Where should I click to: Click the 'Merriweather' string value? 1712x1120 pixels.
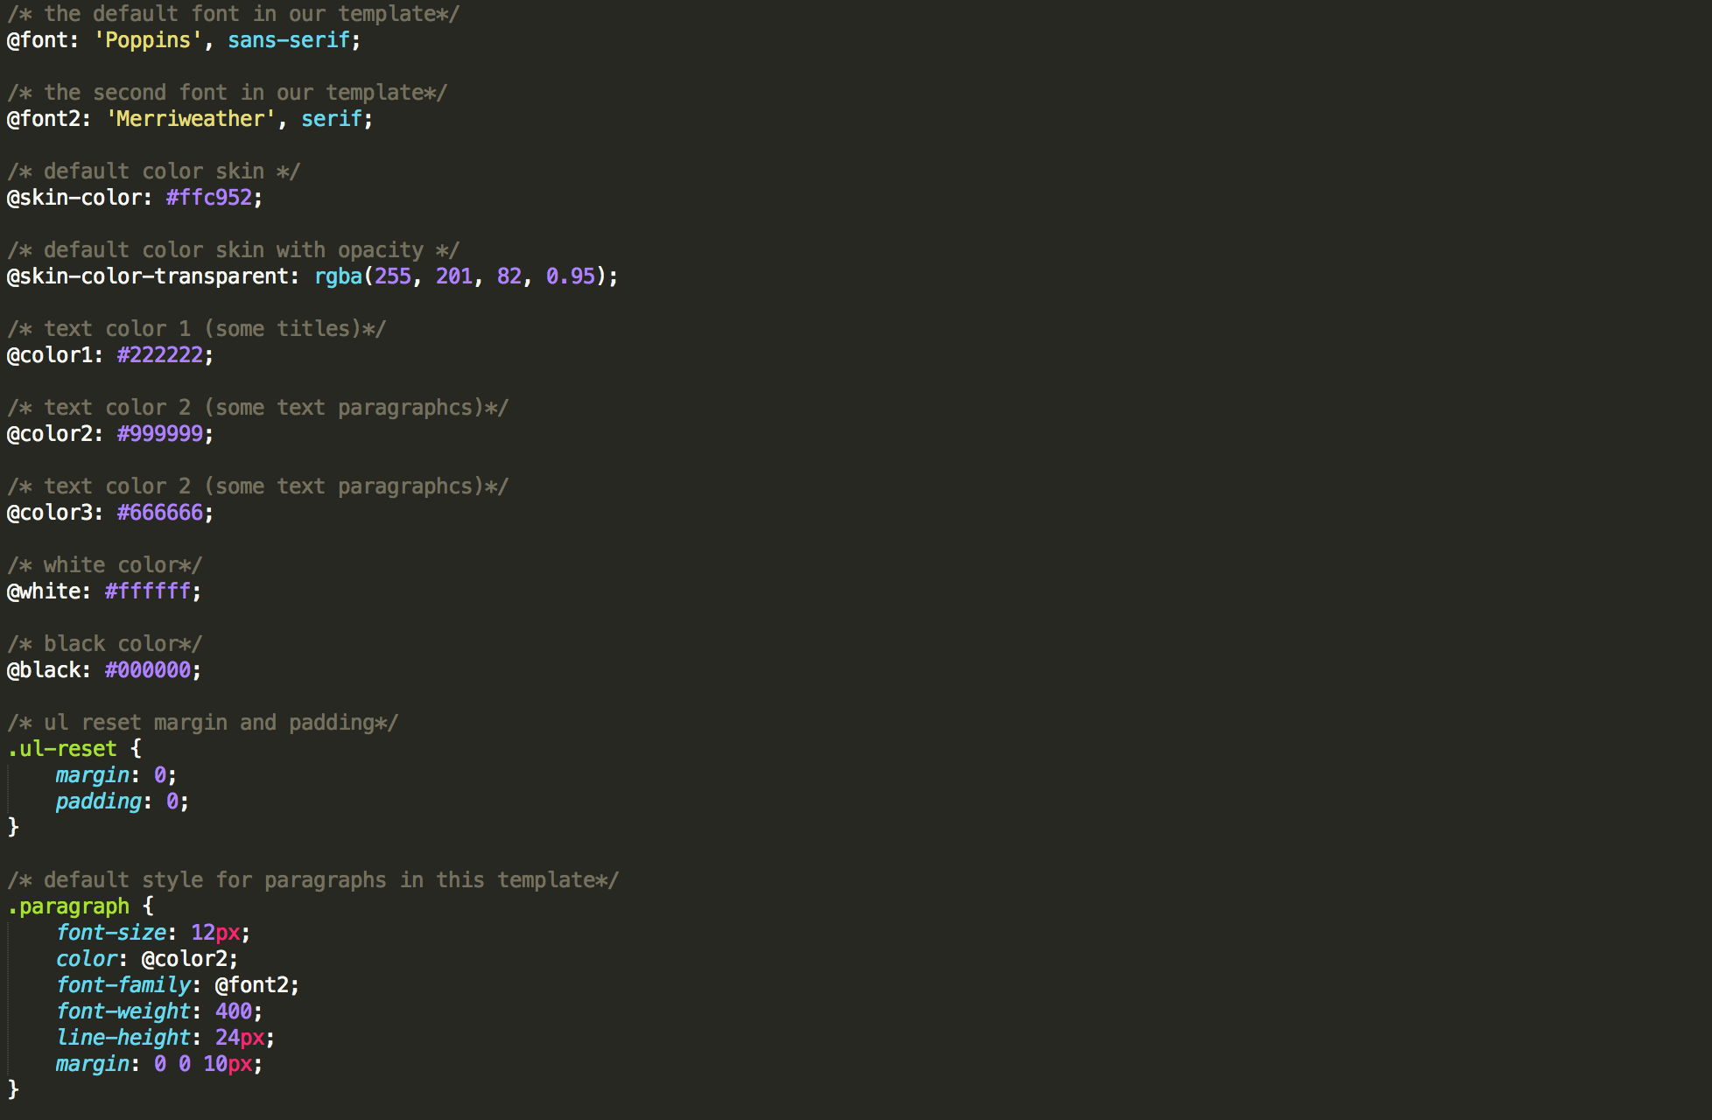coord(190,119)
